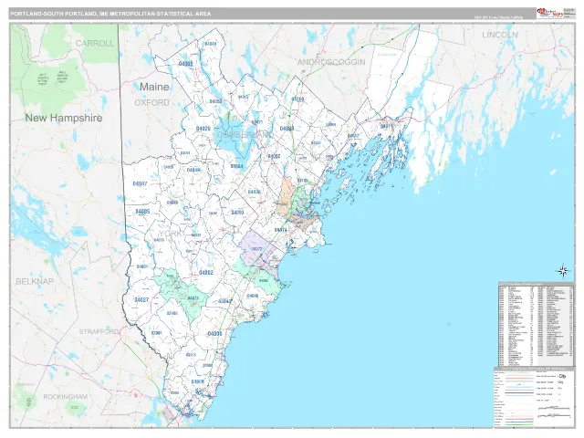Select the map legend panel
Image resolution: width=584 pixels, height=438 pixels.
[x=534, y=397]
